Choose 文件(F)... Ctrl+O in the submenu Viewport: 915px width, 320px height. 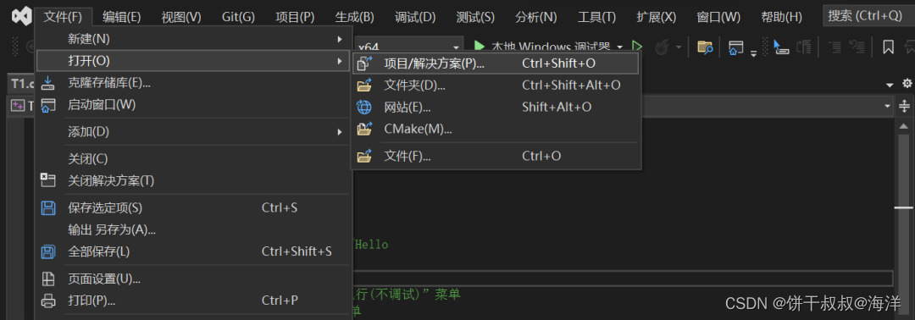[496, 157]
